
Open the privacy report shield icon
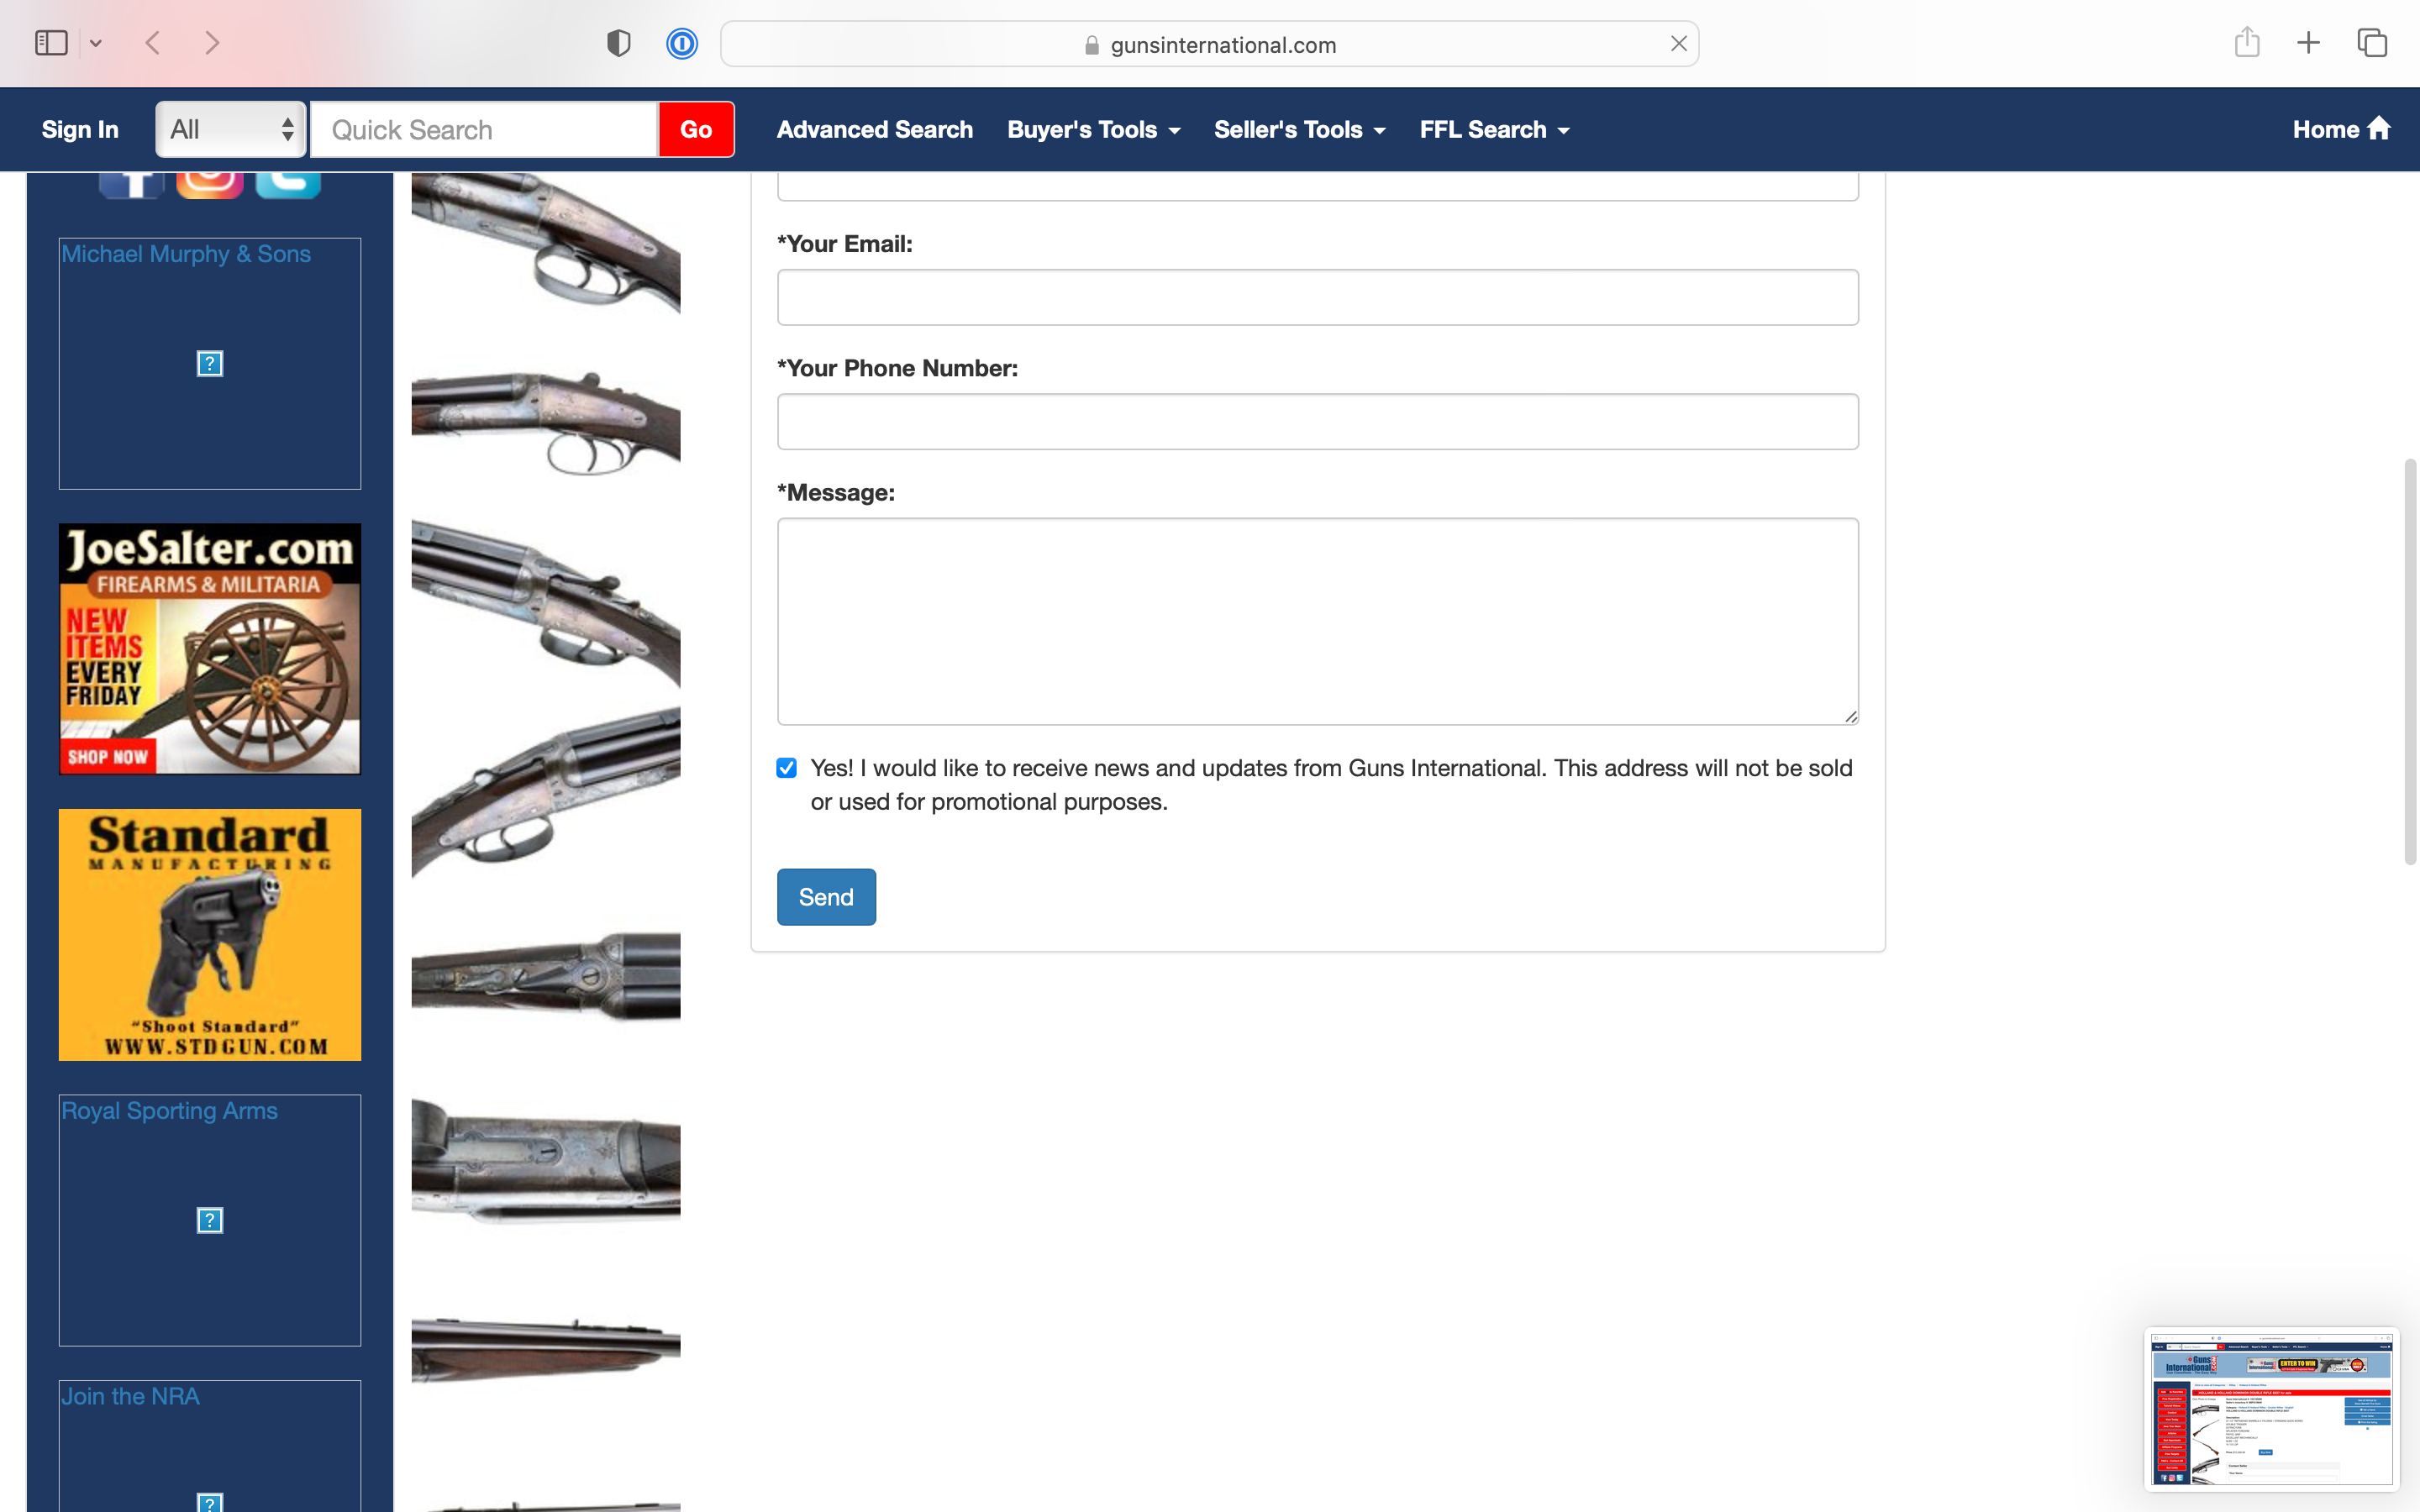(618, 43)
